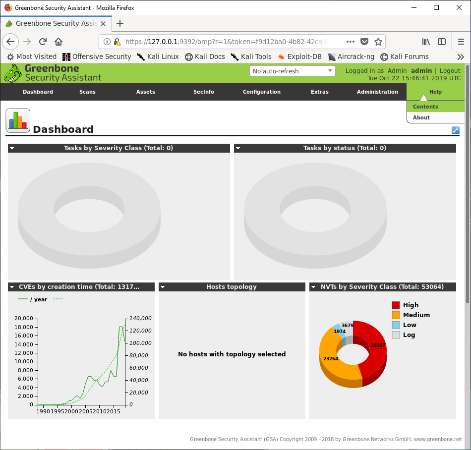Log out via the Logout link
The height and width of the screenshot is (450, 471).
click(450, 70)
